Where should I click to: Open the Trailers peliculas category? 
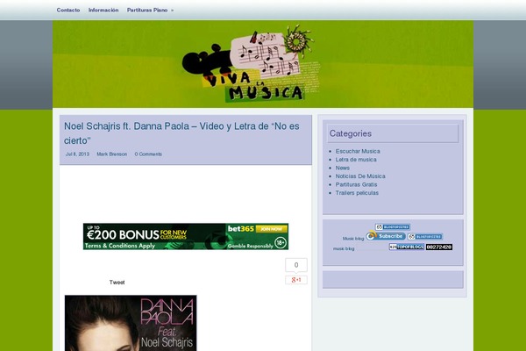357,193
